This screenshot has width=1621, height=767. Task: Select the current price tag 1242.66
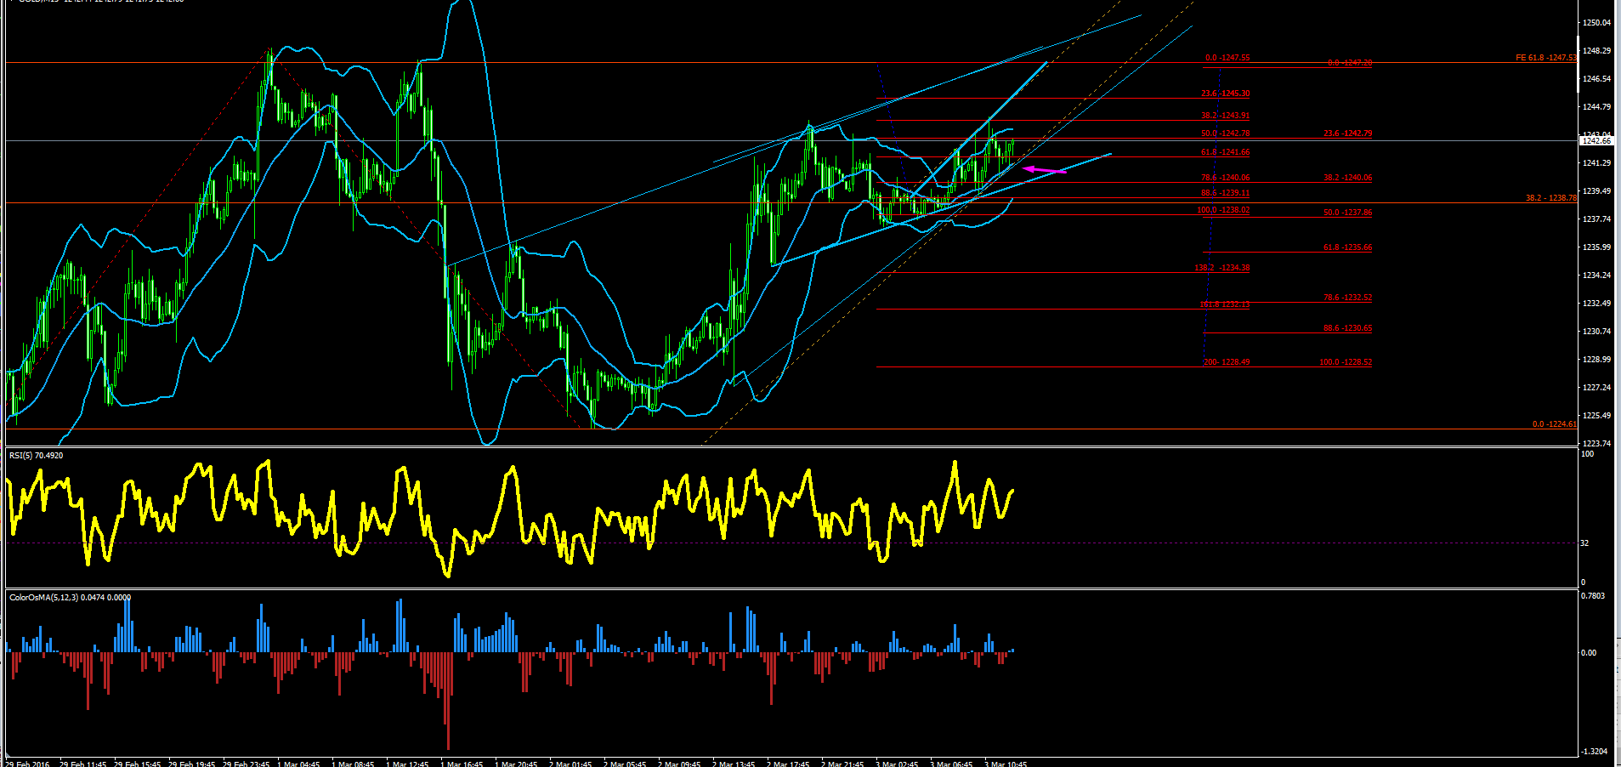pyautogui.click(x=1595, y=140)
